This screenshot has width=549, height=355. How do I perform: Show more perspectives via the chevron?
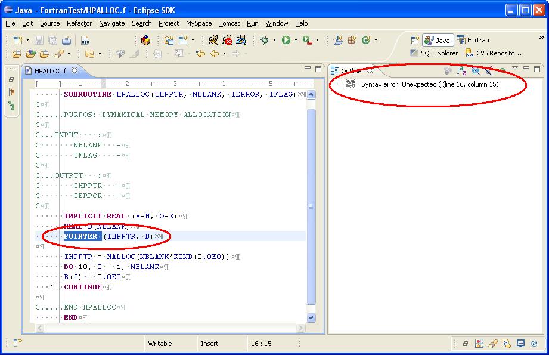(541, 37)
